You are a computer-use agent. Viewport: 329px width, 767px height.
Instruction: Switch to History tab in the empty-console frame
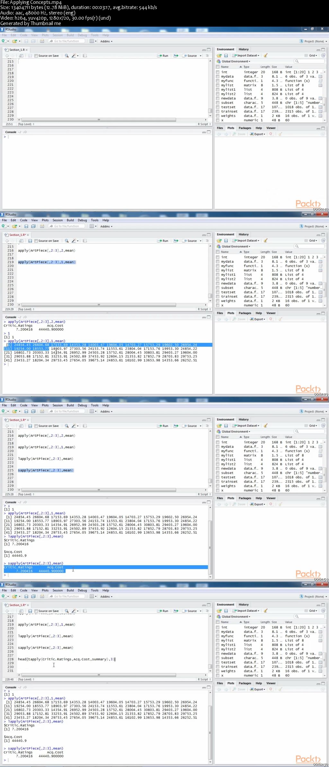[x=244, y=49]
